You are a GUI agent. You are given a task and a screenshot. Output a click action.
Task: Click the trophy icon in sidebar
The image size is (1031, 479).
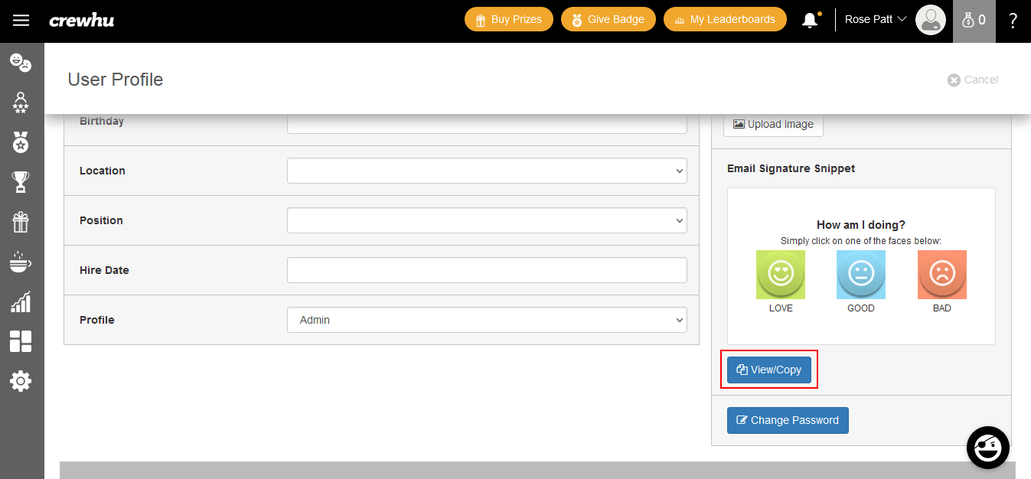point(21,181)
